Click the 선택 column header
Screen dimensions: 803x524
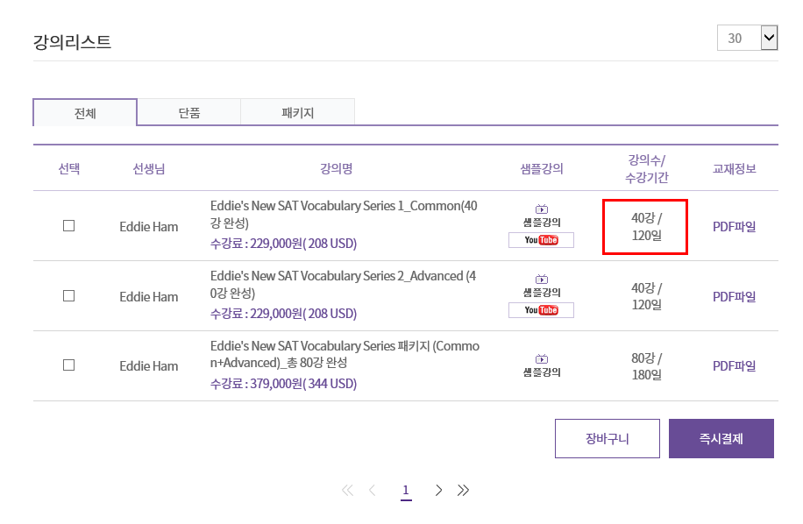(68, 168)
